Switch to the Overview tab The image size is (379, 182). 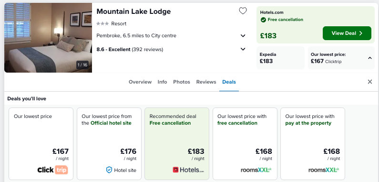140,82
